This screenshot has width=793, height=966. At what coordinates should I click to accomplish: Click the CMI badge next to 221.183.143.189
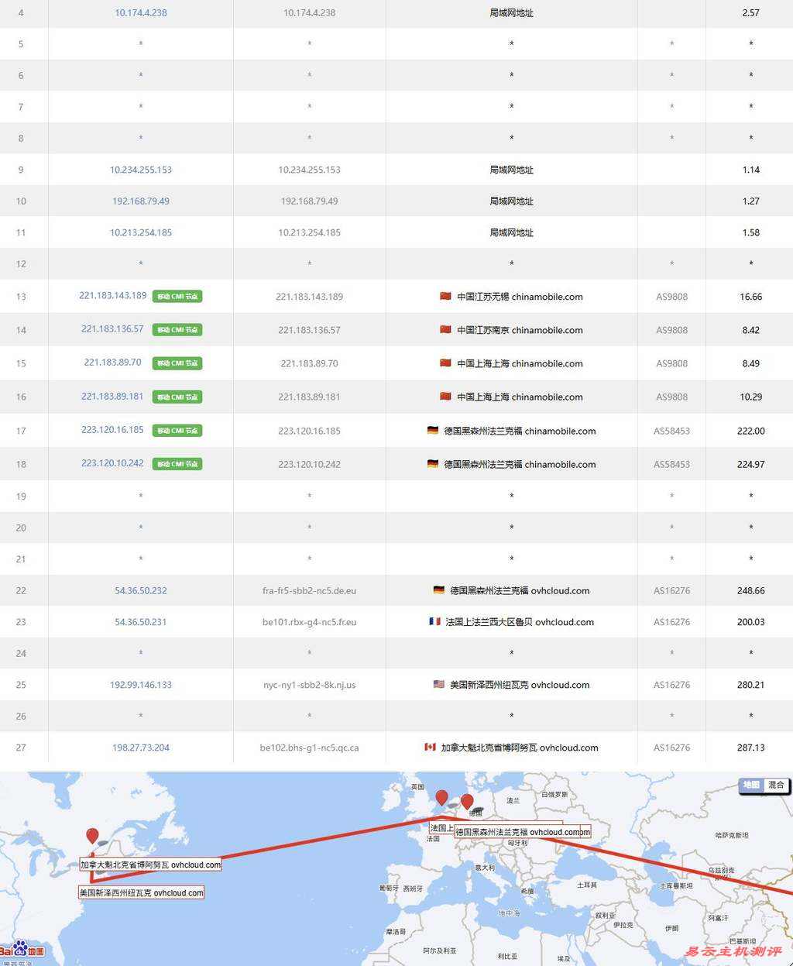[177, 296]
